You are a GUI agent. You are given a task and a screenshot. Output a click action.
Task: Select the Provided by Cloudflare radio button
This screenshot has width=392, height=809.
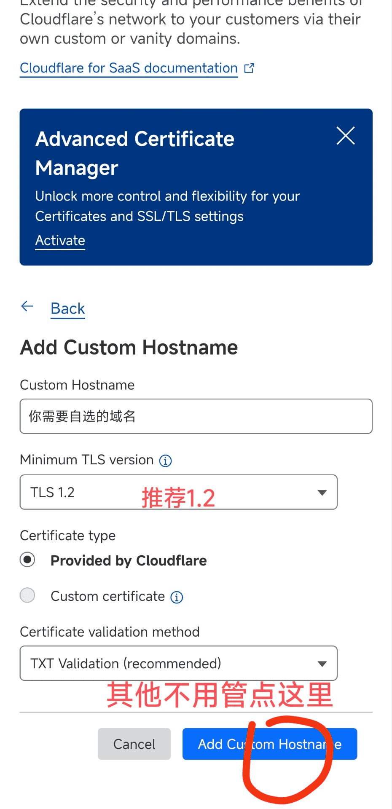pyautogui.click(x=28, y=560)
